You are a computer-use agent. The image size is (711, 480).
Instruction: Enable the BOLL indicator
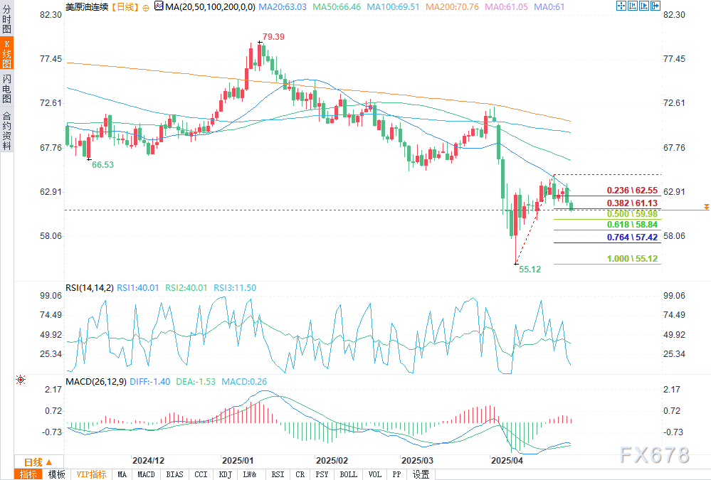tap(348, 474)
